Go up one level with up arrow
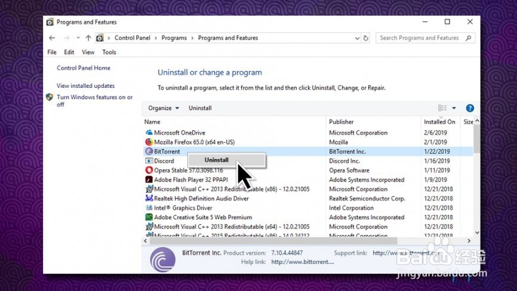 pos(88,38)
